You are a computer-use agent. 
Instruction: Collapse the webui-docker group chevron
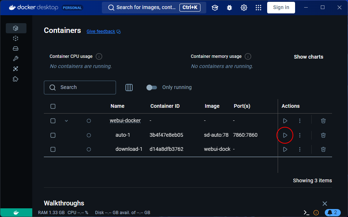(x=66, y=121)
